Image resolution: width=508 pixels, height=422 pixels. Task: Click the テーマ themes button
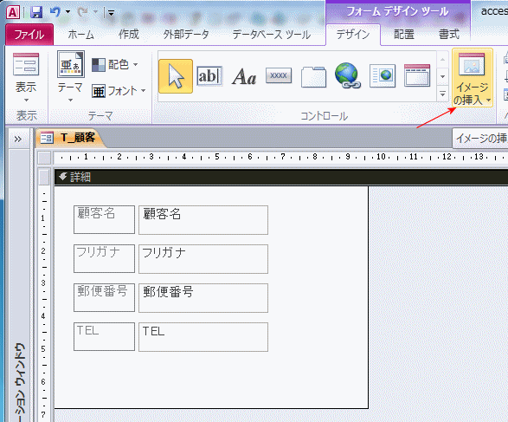(x=70, y=76)
